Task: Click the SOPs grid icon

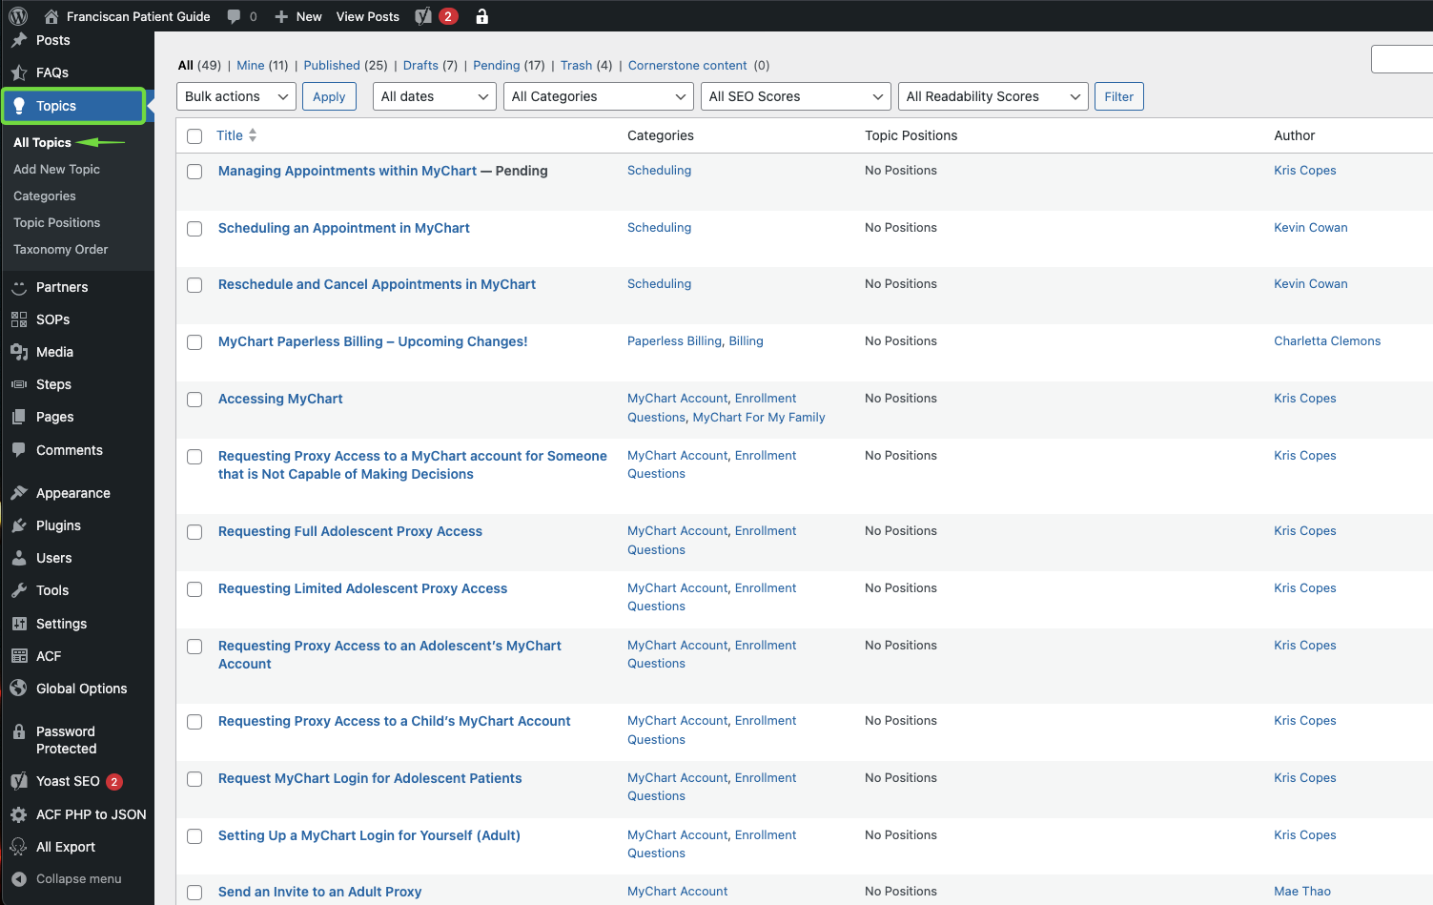Action: [x=19, y=319]
